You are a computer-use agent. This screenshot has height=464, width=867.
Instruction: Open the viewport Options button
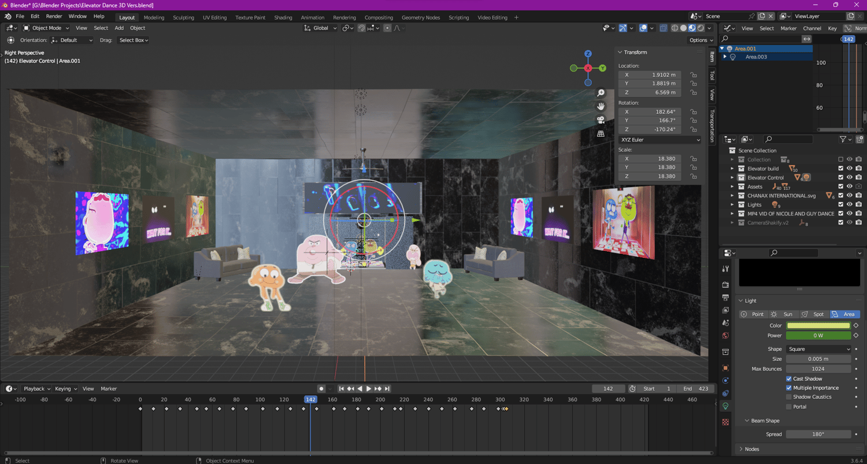[701, 40]
